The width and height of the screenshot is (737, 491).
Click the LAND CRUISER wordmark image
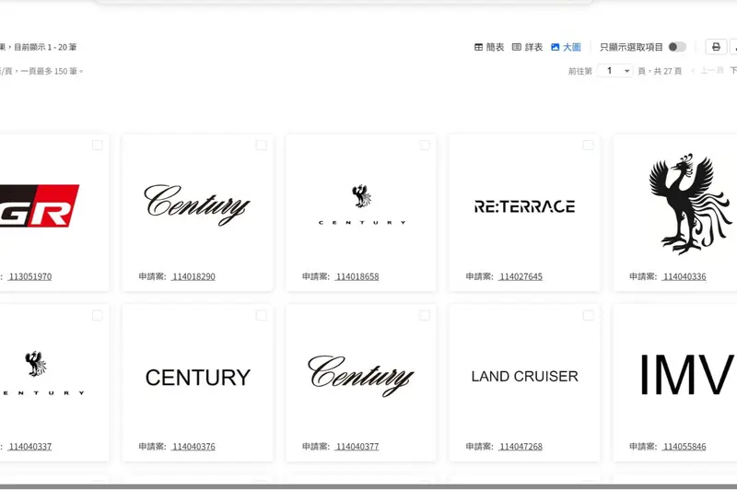pyautogui.click(x=524, y=376)
